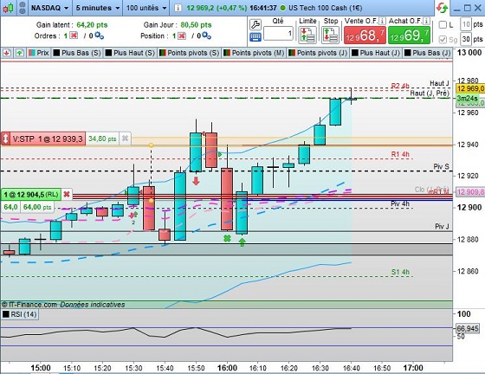Click the US Tech 100 Cash (1€) title
This screenshot has height=374, width=485.
(x=326, y=8)
